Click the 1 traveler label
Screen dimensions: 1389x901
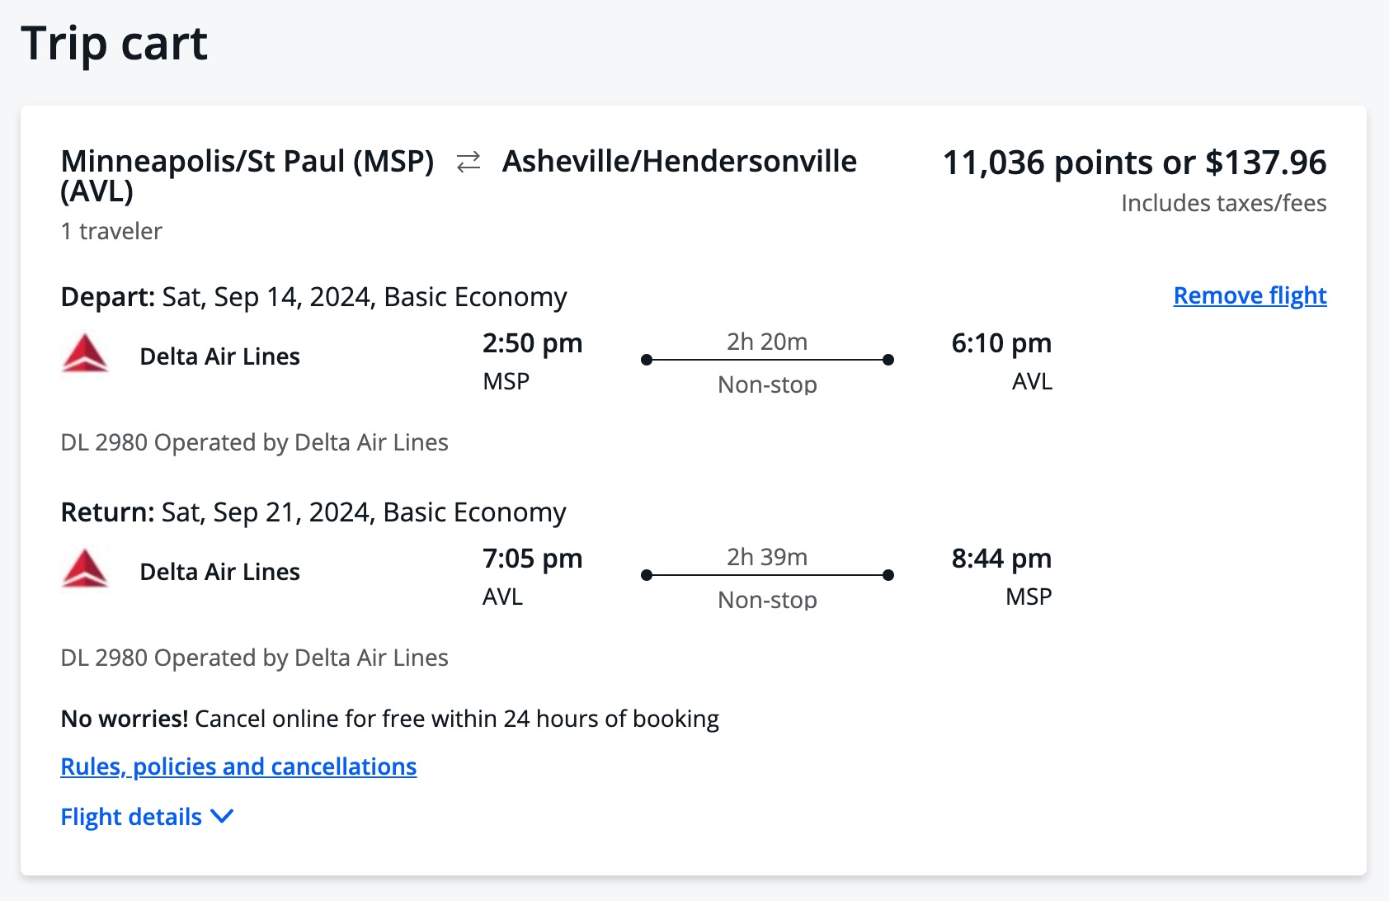click(111, 231)
